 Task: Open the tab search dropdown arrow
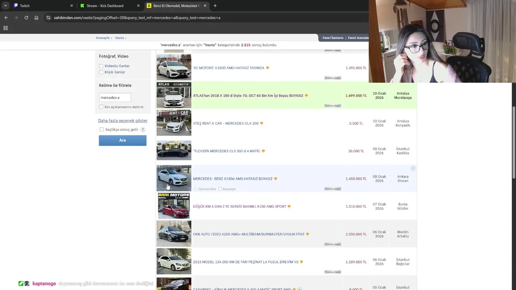click(x=5, y=6)
